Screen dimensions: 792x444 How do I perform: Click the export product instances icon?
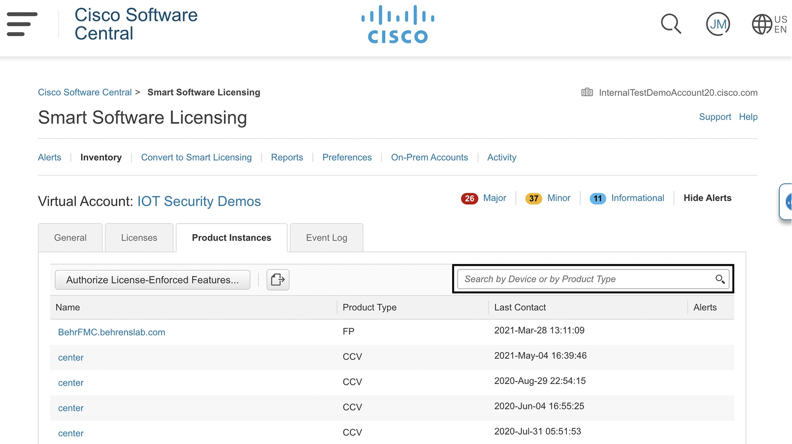click(278, 280)
